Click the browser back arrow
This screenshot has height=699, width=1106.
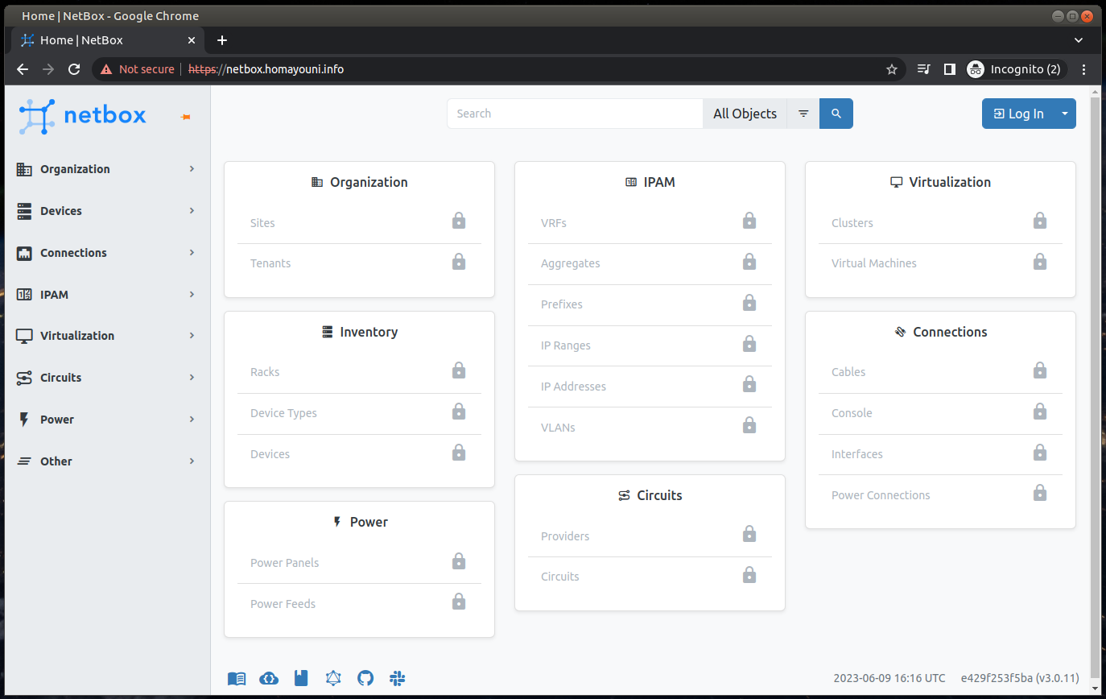coord(23,69)
